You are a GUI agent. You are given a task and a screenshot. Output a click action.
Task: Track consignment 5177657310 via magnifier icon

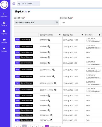[x=52, y=120]
